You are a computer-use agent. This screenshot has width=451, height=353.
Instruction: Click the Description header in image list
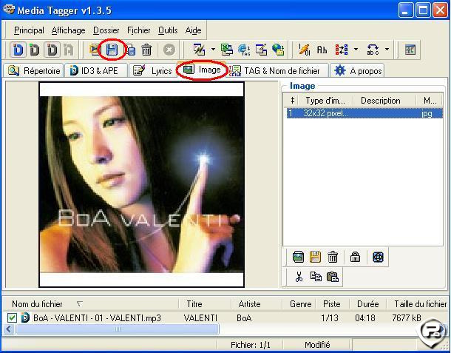384,101
